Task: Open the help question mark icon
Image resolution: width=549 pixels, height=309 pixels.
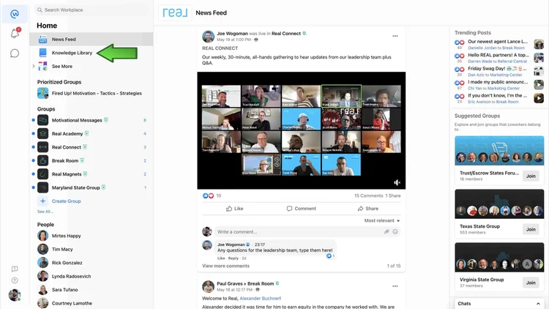Action: tap(15, 280)
